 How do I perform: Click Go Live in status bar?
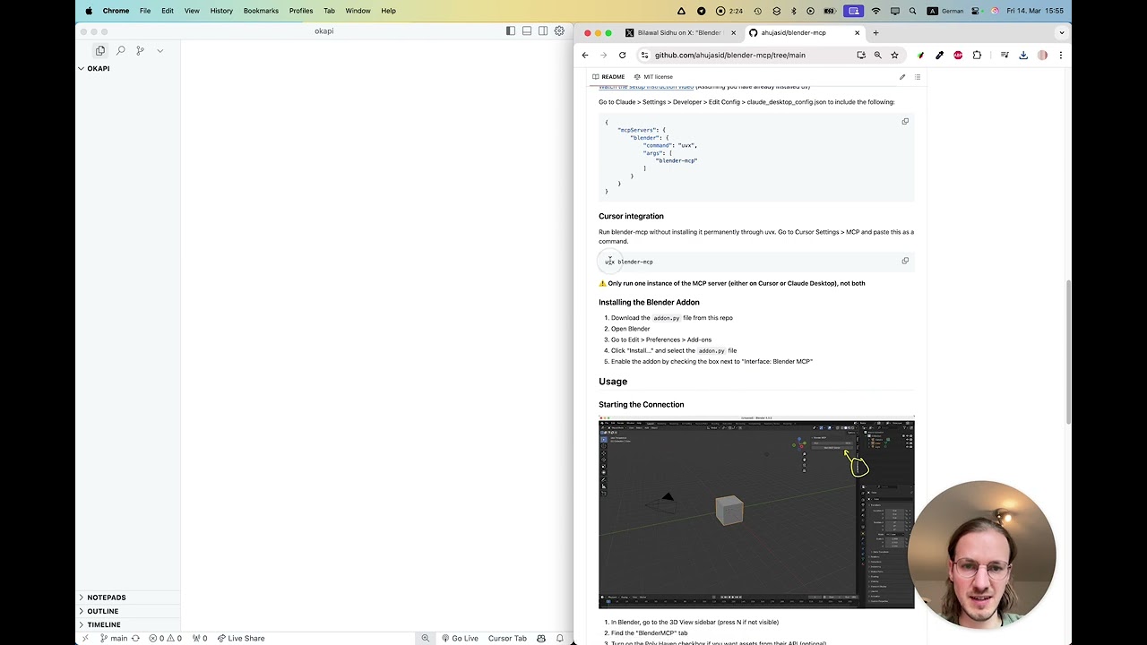click(460, 639)
